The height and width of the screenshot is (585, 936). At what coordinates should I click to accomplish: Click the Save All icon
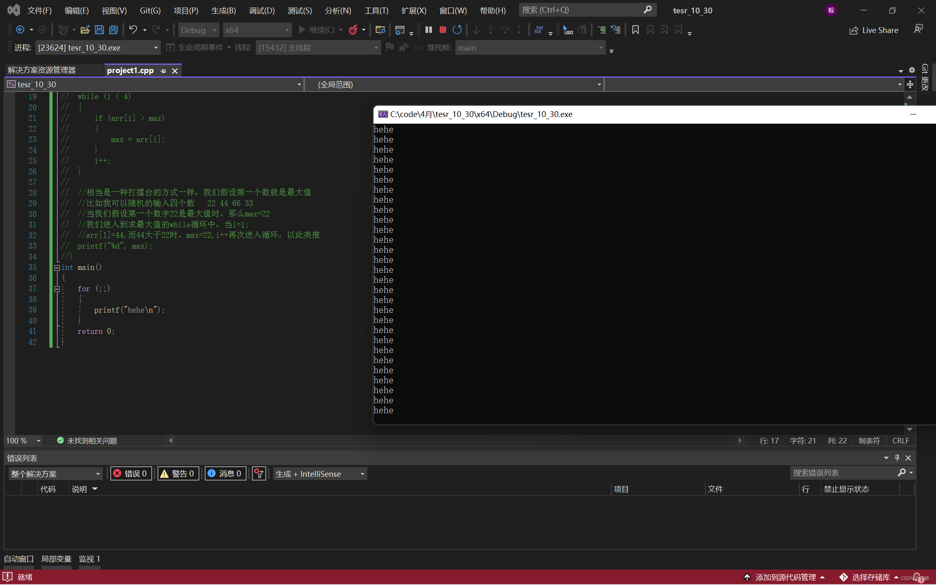[113, 30]
